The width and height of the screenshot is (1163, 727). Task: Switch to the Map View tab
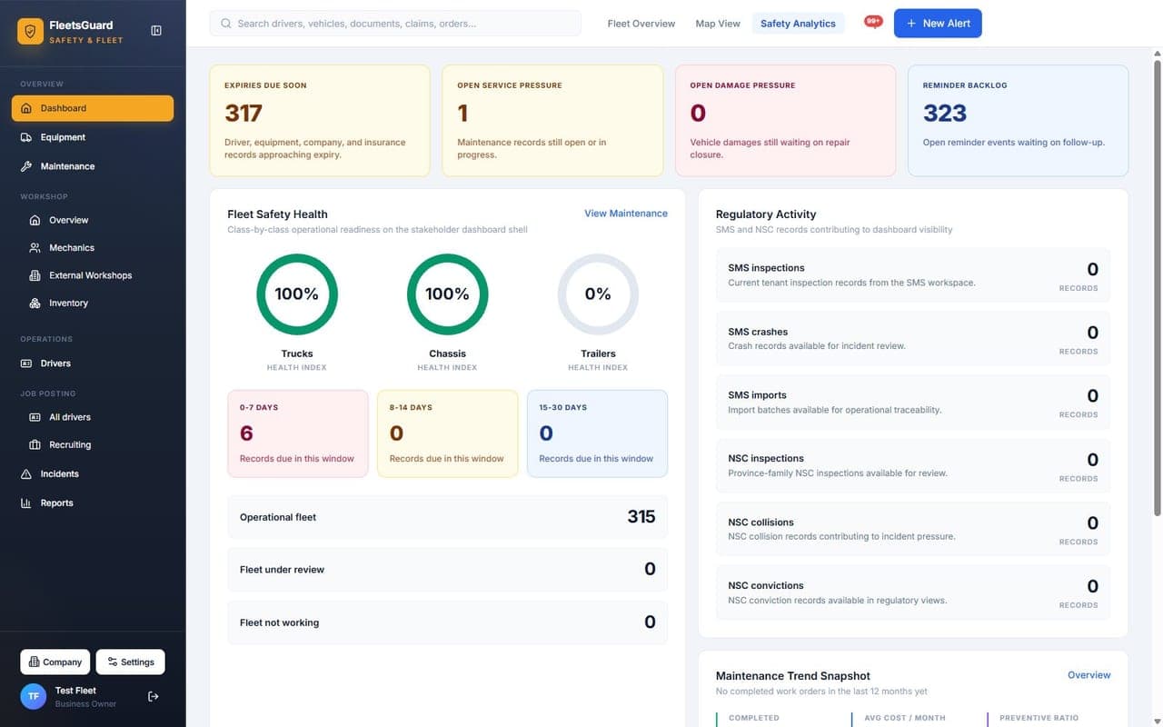718,24
